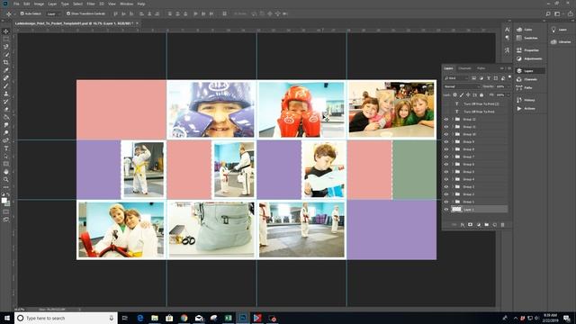Select the Clone Stamp tool
This screenshot has height=324, width=576.
6,94
